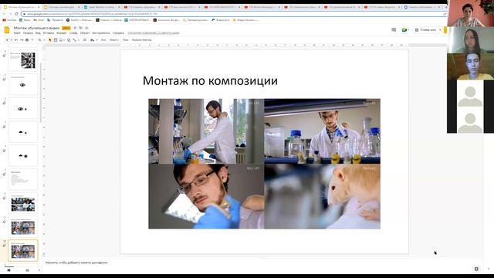This screenshot has width=494, height=278.
Task: Click the Insert image icon
Action: click(61, 40)
